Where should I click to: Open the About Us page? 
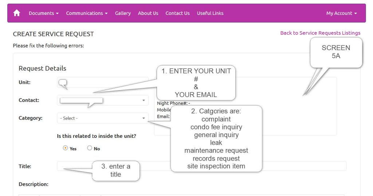(x=148, y=13)
